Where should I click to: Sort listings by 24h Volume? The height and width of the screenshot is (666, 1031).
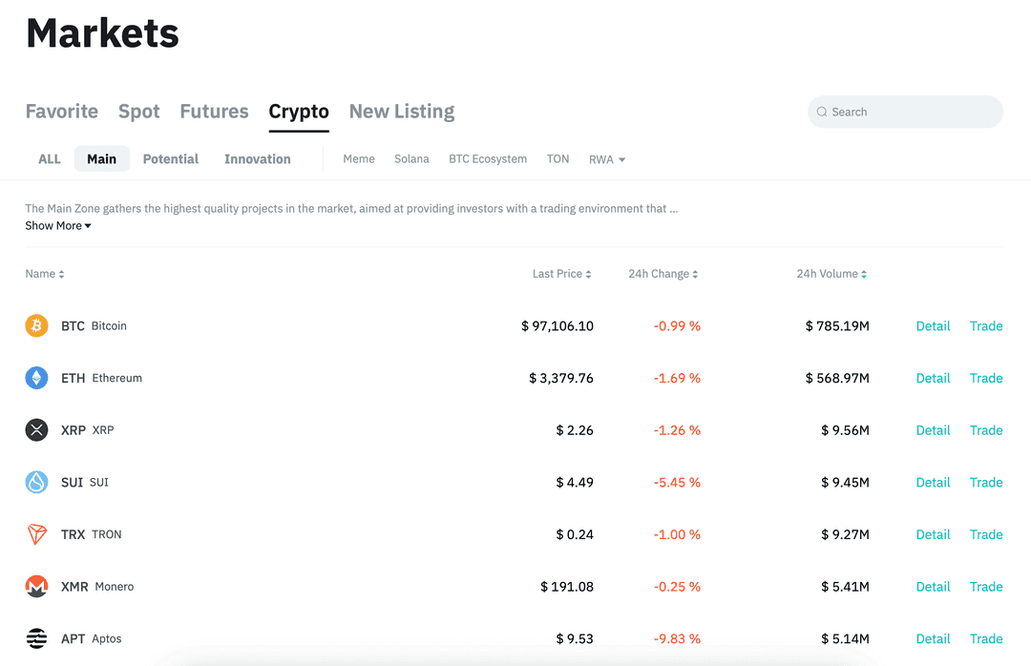831,274
